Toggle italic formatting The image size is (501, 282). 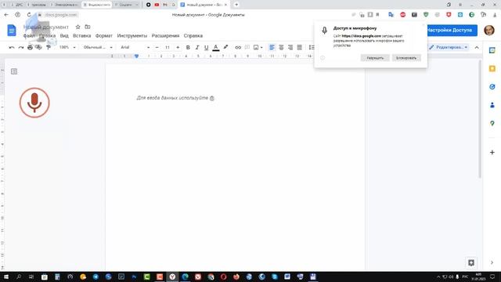point(197,47)
